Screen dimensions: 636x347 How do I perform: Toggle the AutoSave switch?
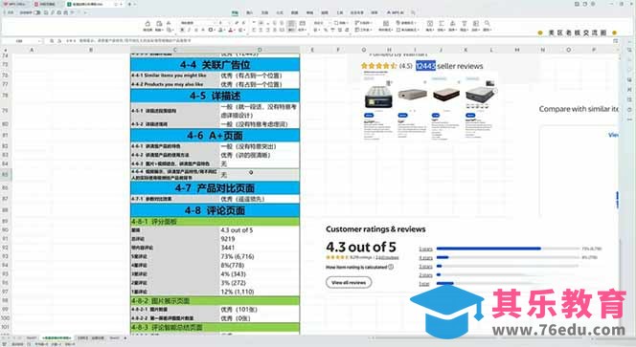coord(37,12)
